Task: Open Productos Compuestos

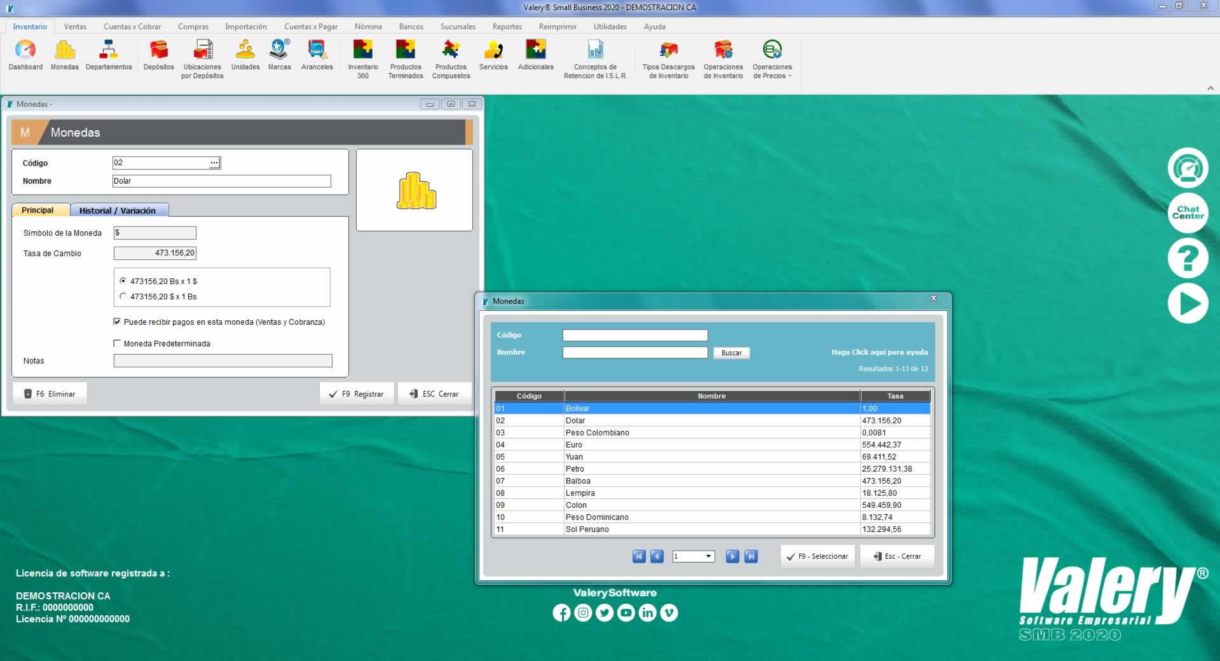Action: (451, 59)
